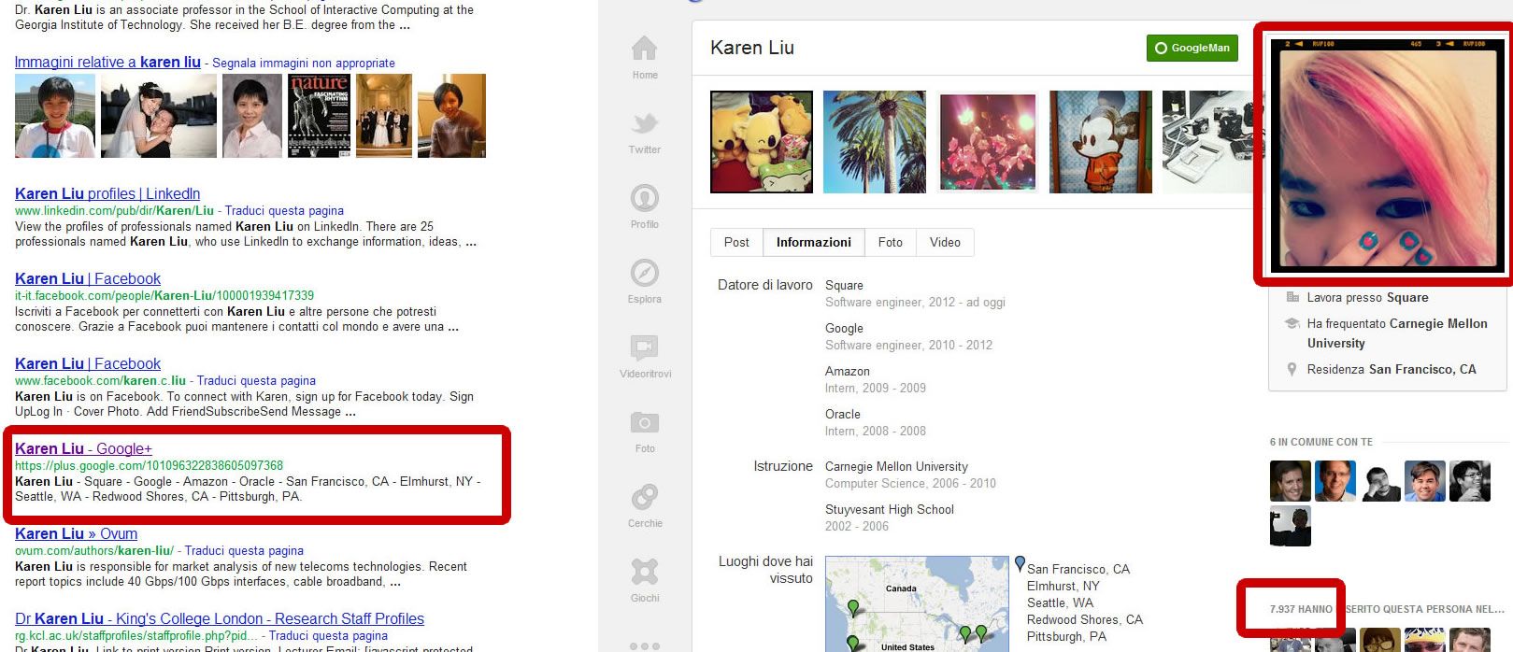The width and height of the screenshot is (1513, 652).
Task: Switch to the Video tab
Action: click(x=945, y=242)
